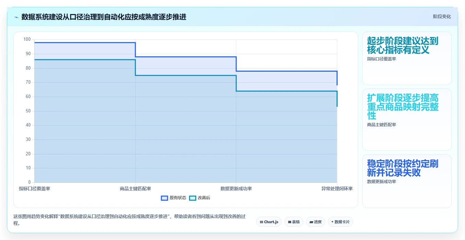This screenshot has width=465, height=240.
Task: Click the star icon in 数据卡片 tag
Action: pyautogui.click(x=332, y=222)
